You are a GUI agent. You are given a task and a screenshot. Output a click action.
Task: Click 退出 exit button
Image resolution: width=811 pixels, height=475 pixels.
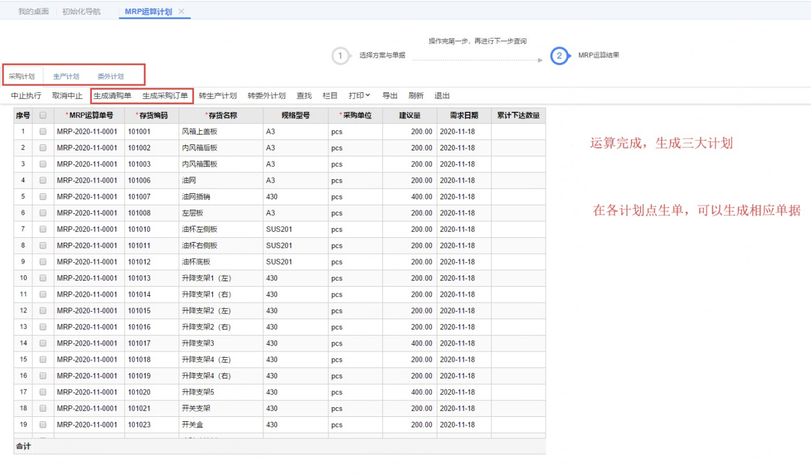click(442, 96)
